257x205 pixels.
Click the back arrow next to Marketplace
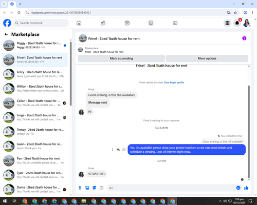[6, 34]
